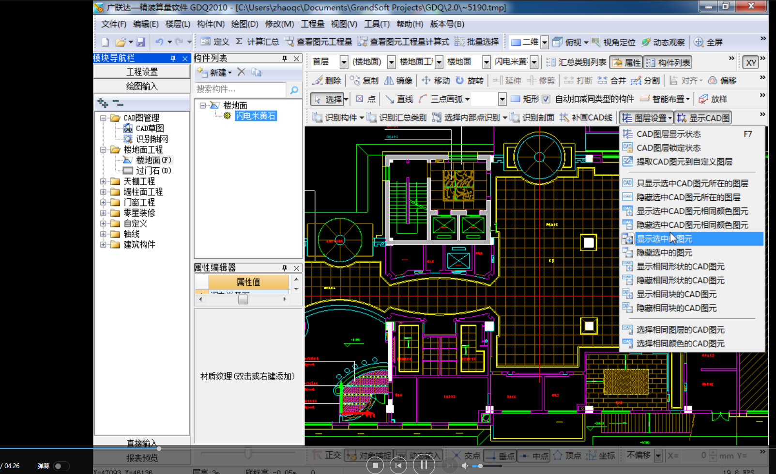776x474 pixels.
Task: Click 工程设置 navigation button
Action: (142, 72)
